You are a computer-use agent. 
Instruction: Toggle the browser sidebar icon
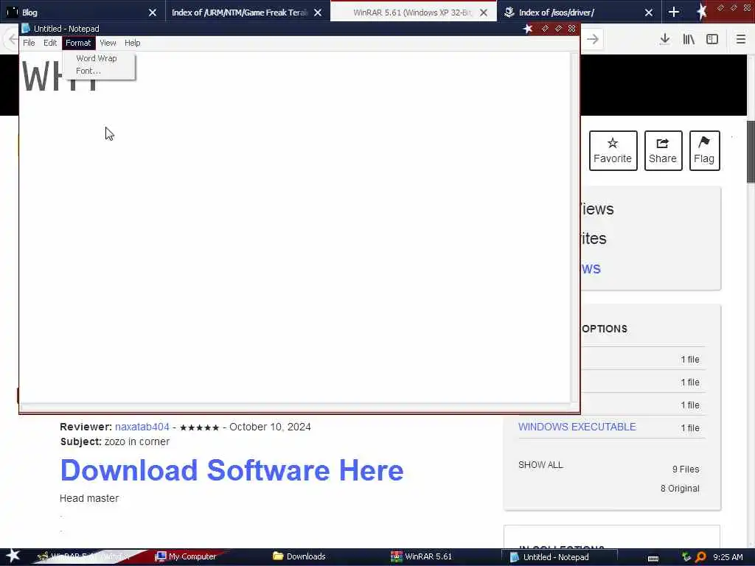(x=712, y=39)
